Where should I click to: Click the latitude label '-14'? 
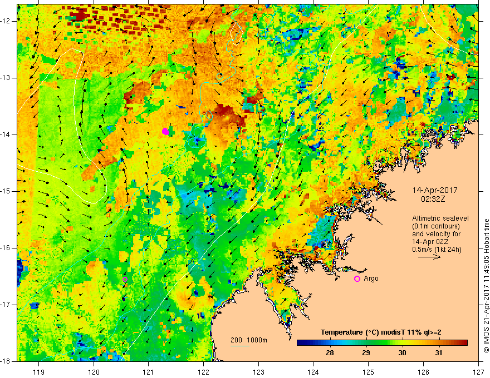point(6,135)
